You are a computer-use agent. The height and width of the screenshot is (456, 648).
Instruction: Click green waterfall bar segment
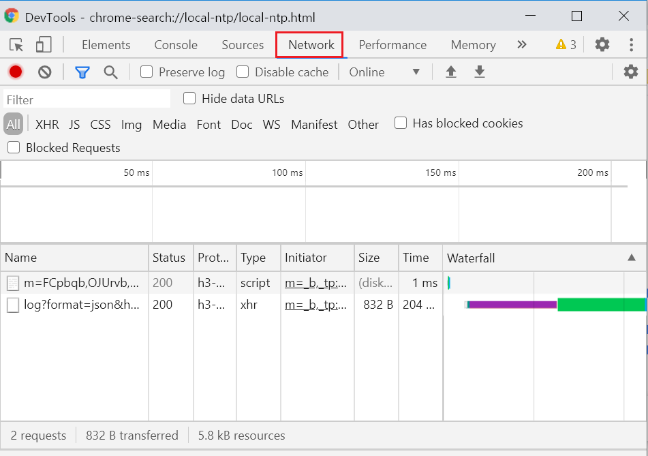tap(601, 304)
